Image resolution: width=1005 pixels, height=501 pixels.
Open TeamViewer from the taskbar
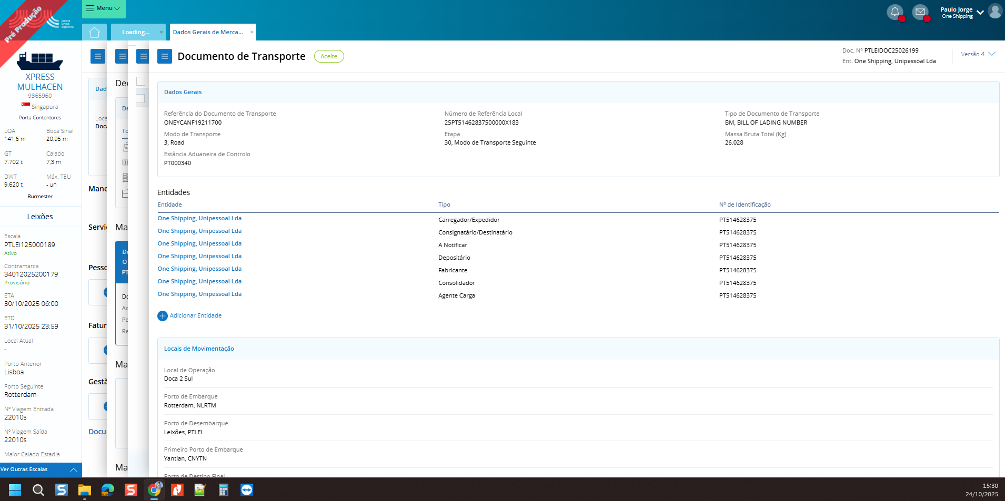coord(247,490)
